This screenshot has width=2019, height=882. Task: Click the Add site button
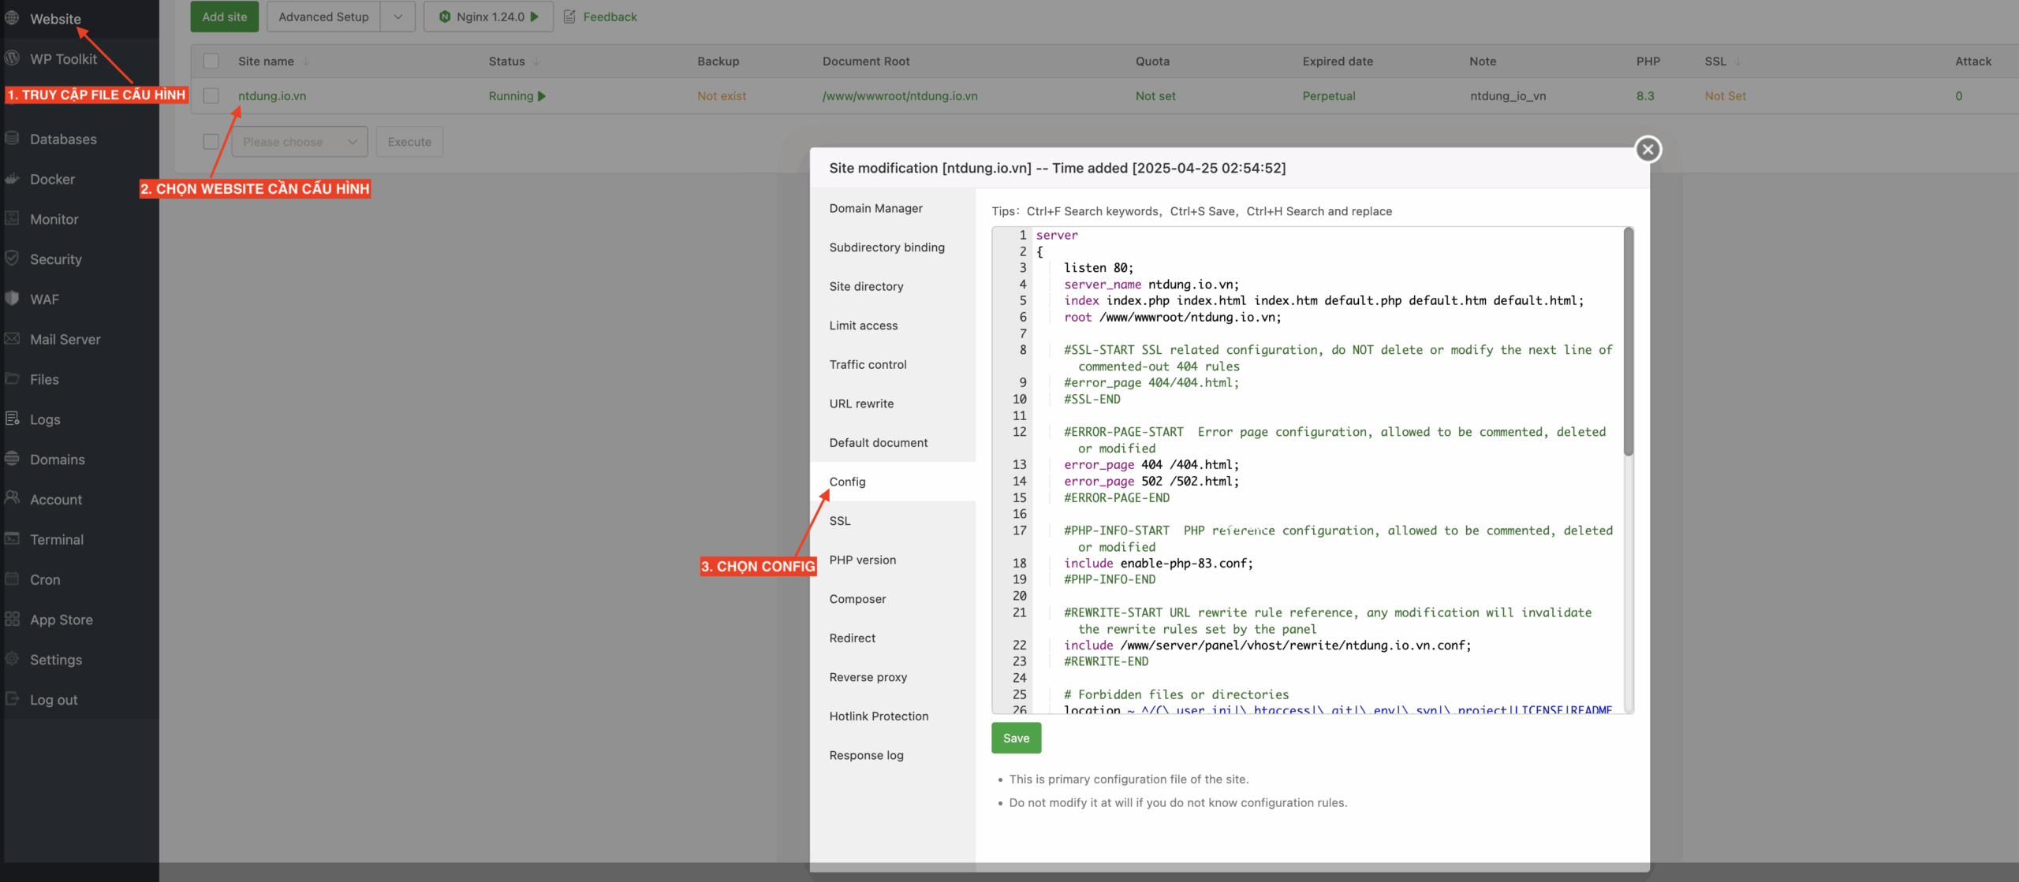(x=224, y=17)
